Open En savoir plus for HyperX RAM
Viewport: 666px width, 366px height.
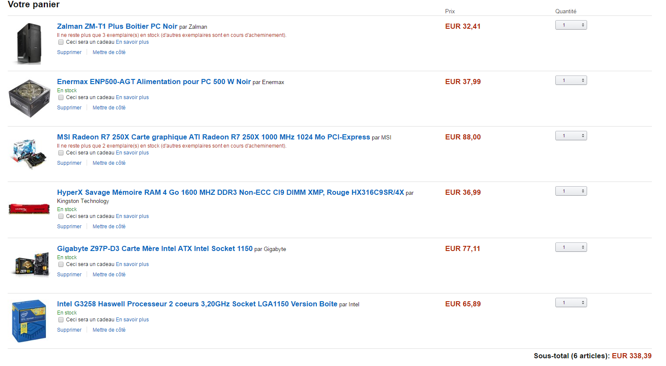click(x=132, y=216)
